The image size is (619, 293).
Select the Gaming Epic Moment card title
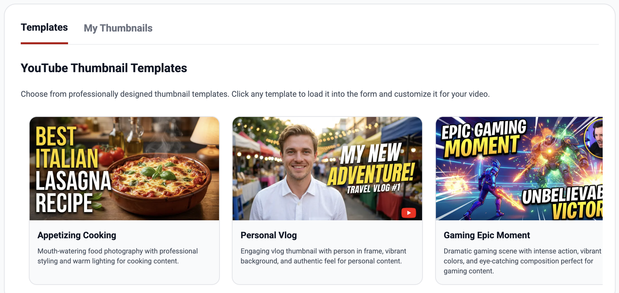pos(487,235)
